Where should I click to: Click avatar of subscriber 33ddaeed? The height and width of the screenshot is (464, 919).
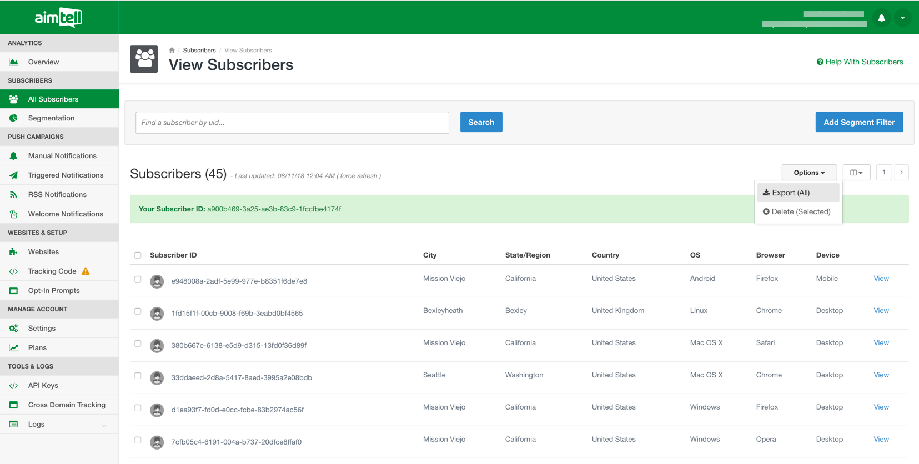pos(157,378)
